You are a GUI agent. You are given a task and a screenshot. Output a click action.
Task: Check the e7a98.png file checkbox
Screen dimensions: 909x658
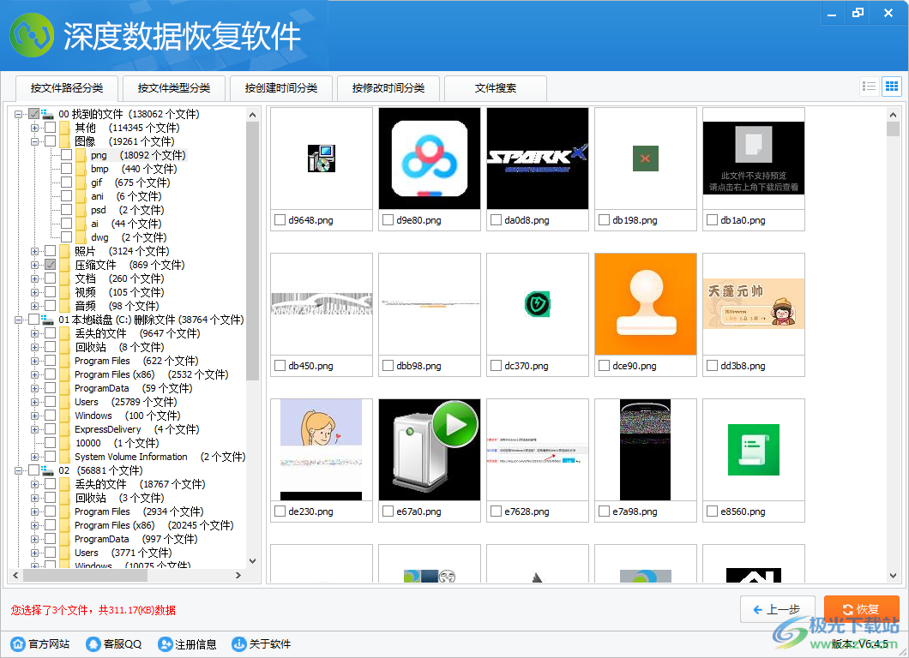(x=604, y=511)
